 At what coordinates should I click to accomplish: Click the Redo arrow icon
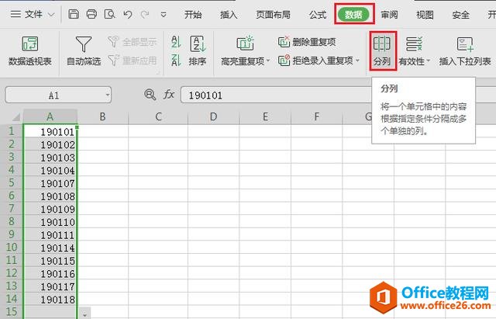(145, 14)
